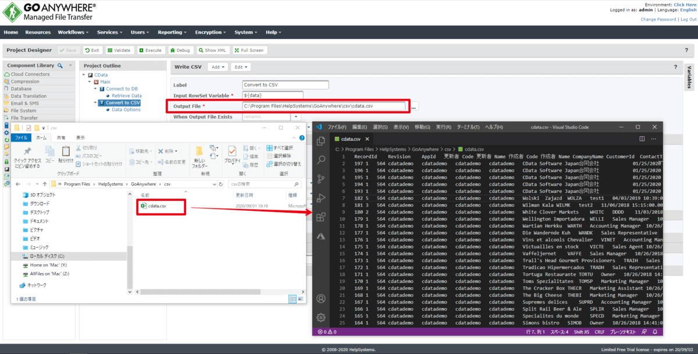
Task: Open the Add dropdown in Write CSV
Action: tap(218, 67)
